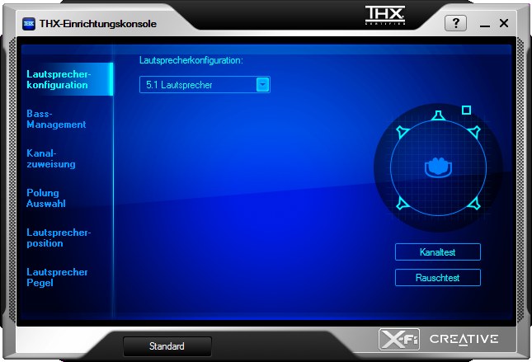Click the 5.1 Lautsprecher combo box

pos(205,84)
